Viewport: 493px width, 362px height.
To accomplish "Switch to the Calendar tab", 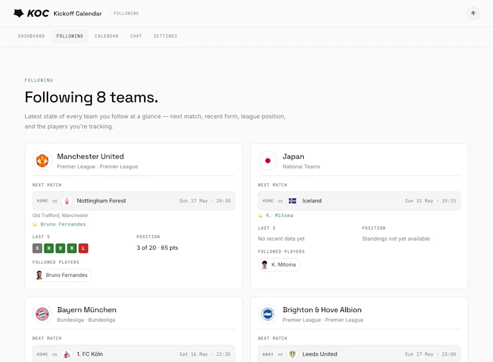I will tap(107, 36).
